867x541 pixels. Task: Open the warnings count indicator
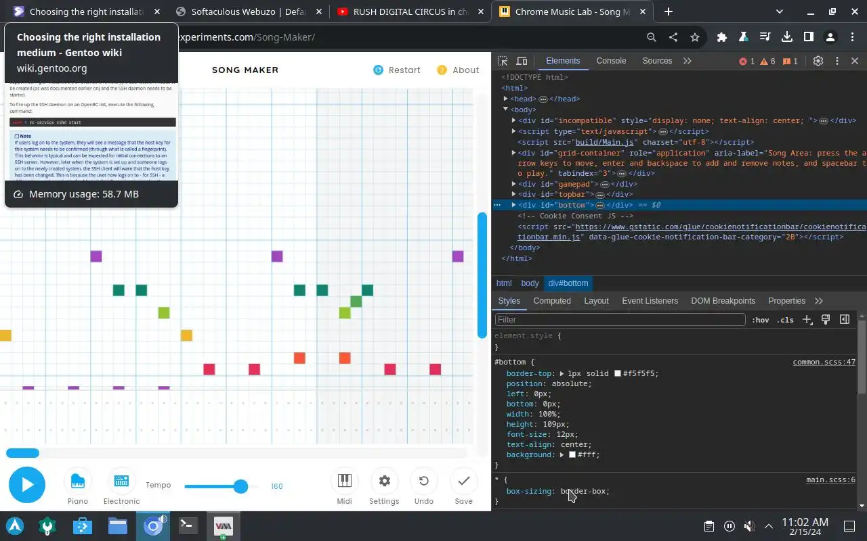pos(768,61)
